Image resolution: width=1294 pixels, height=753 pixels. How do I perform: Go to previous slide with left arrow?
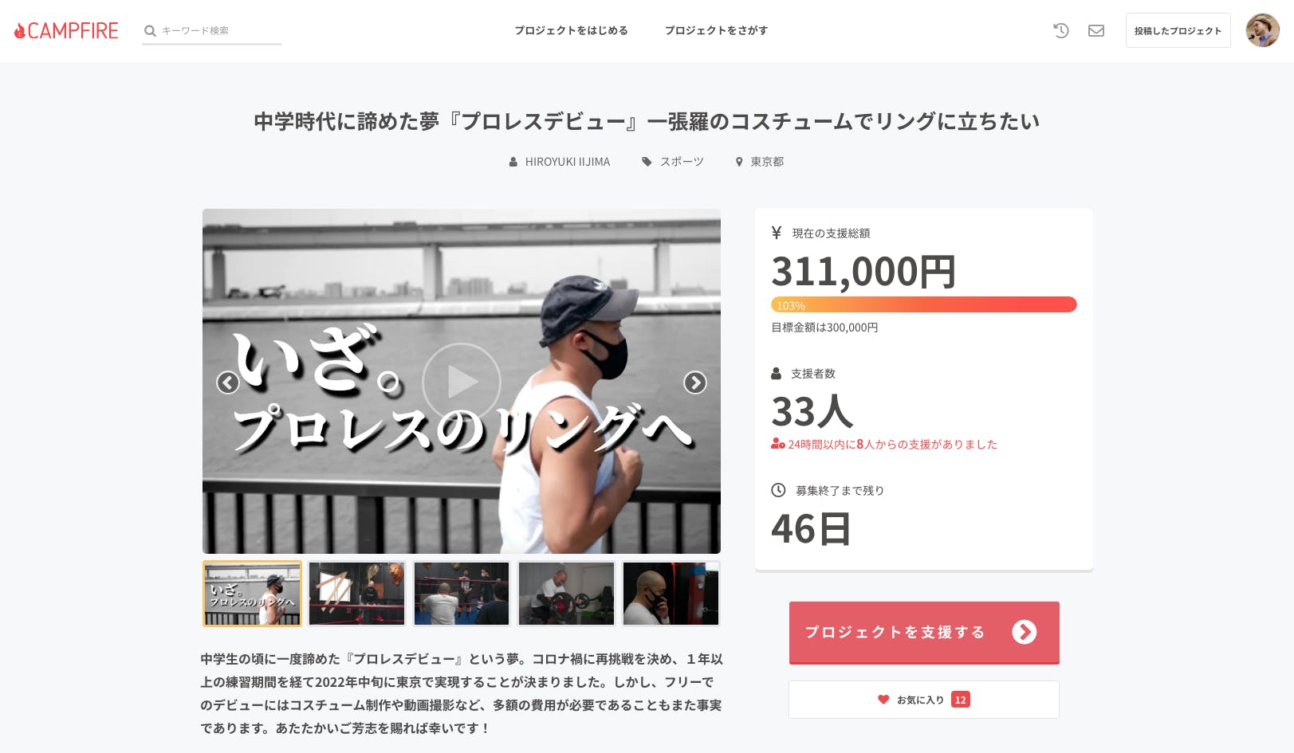point(228,382)
